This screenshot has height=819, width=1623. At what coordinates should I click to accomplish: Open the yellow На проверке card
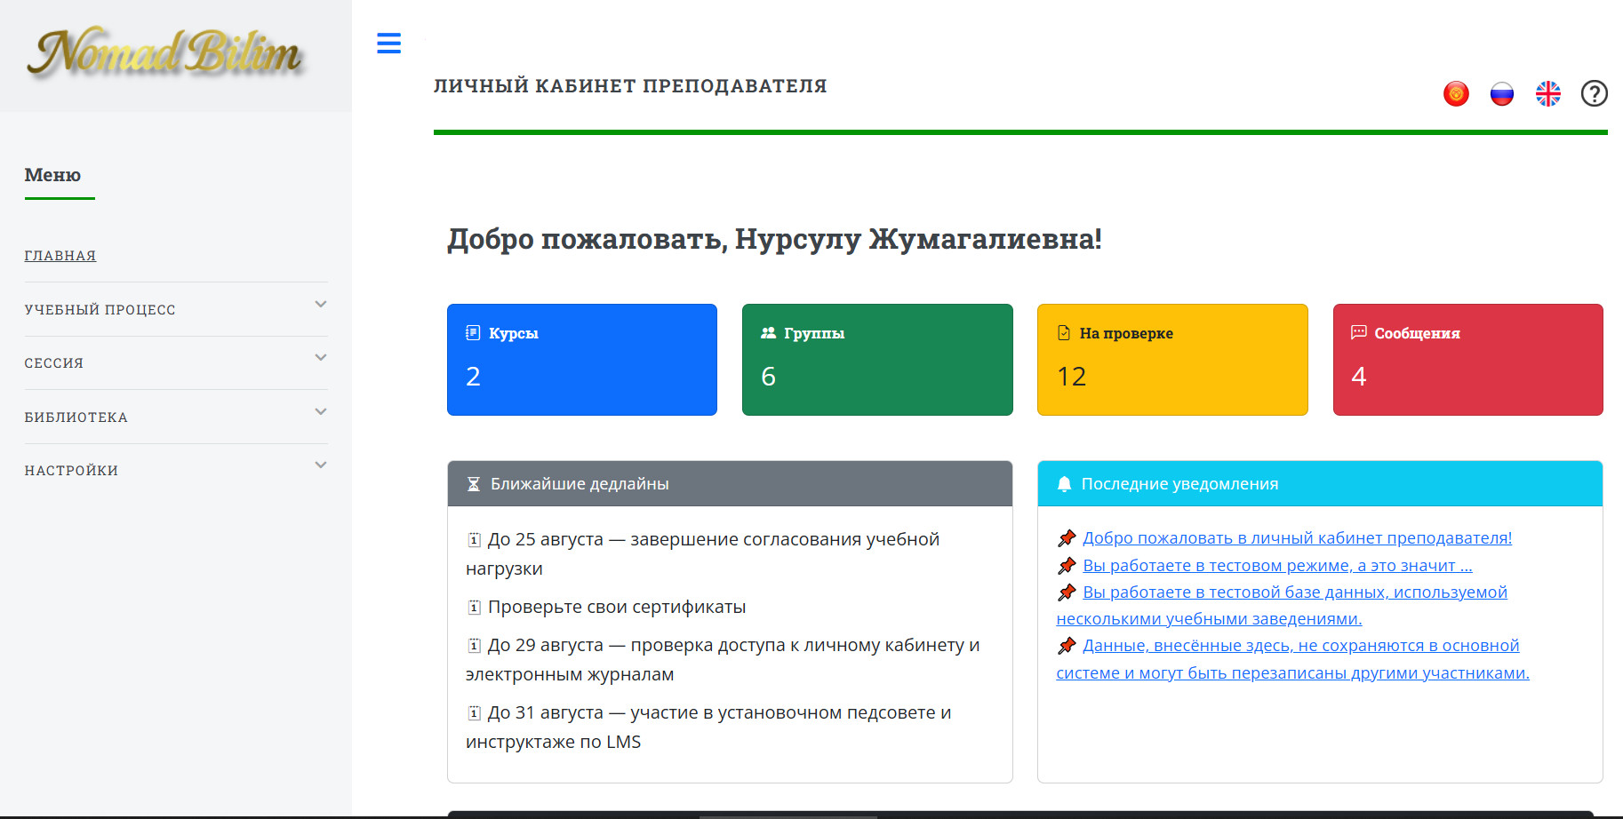[x=1172, y=360]
